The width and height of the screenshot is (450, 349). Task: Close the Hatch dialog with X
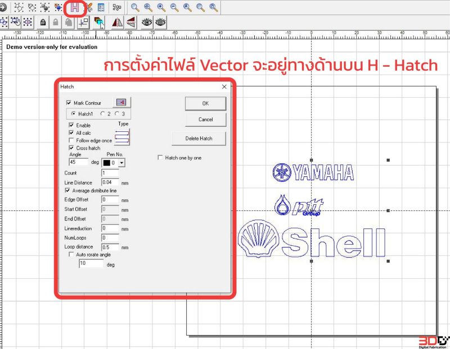pyautogui.click(x=224, y=86)
